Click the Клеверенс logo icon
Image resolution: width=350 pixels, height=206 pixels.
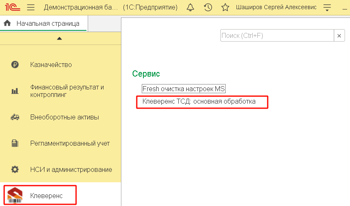point(15,195)
